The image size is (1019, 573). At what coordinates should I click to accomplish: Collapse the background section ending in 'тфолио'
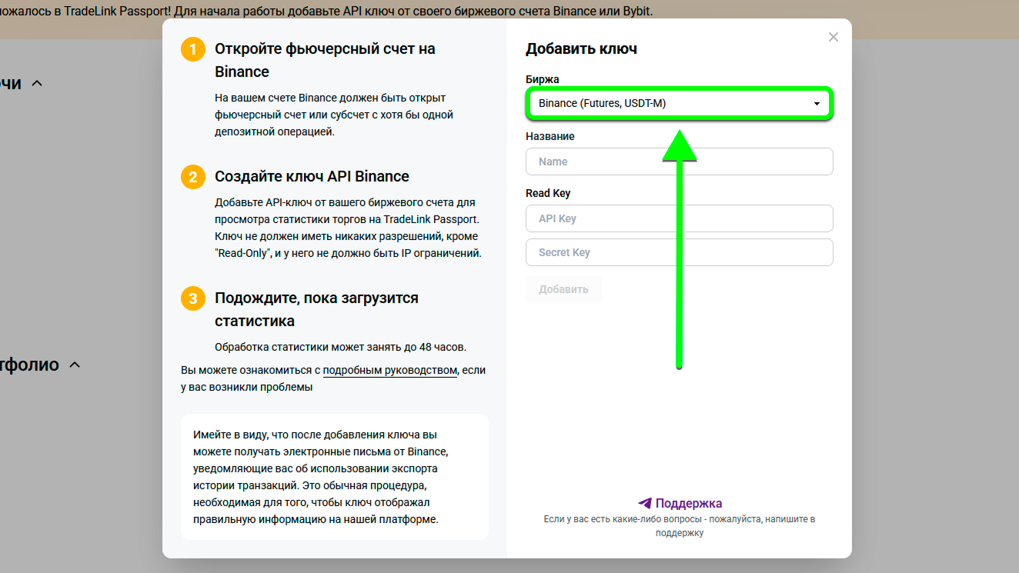[x=75, y=365]
